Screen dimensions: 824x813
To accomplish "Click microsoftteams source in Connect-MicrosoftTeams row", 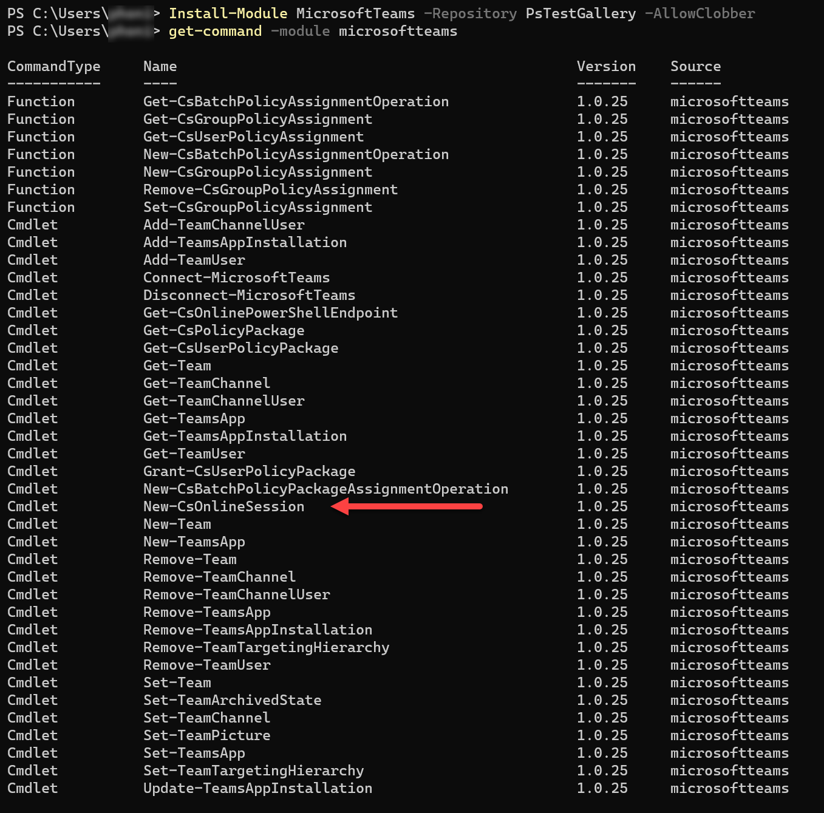I will pyautogui.click(x=729, y=277).
